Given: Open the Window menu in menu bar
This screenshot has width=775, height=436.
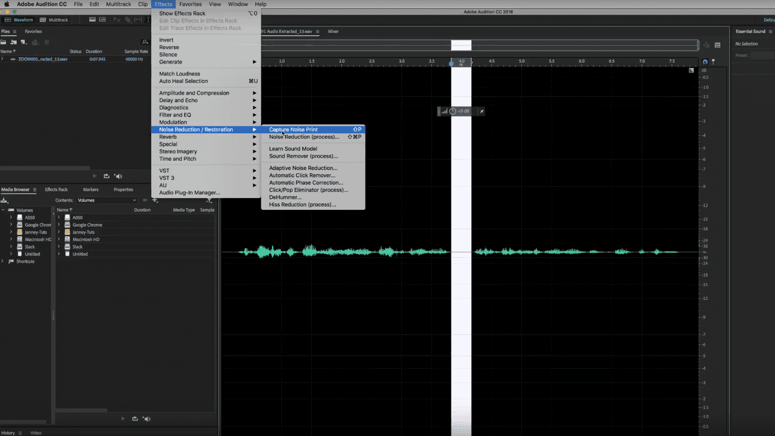Looking at the screenshot, I should point(238,4).
